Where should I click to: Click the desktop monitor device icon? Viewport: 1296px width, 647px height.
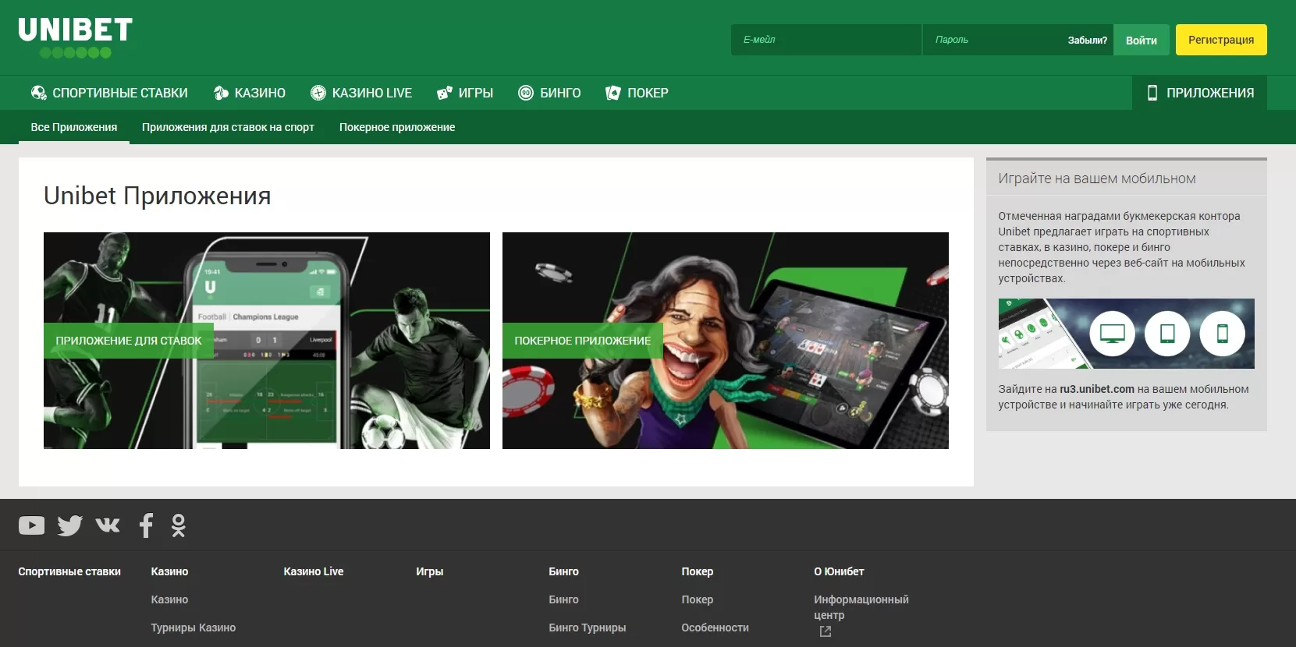pyautogui.click(x=1112, y=334)
